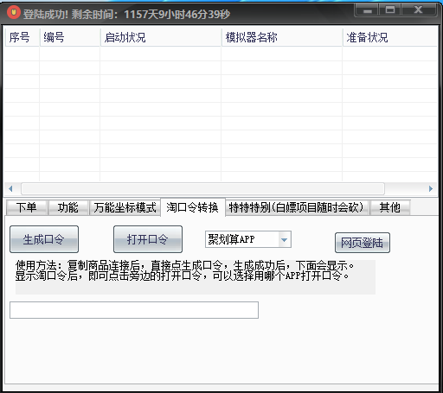Switch to the 下单 tab

[x=26, y=207]
